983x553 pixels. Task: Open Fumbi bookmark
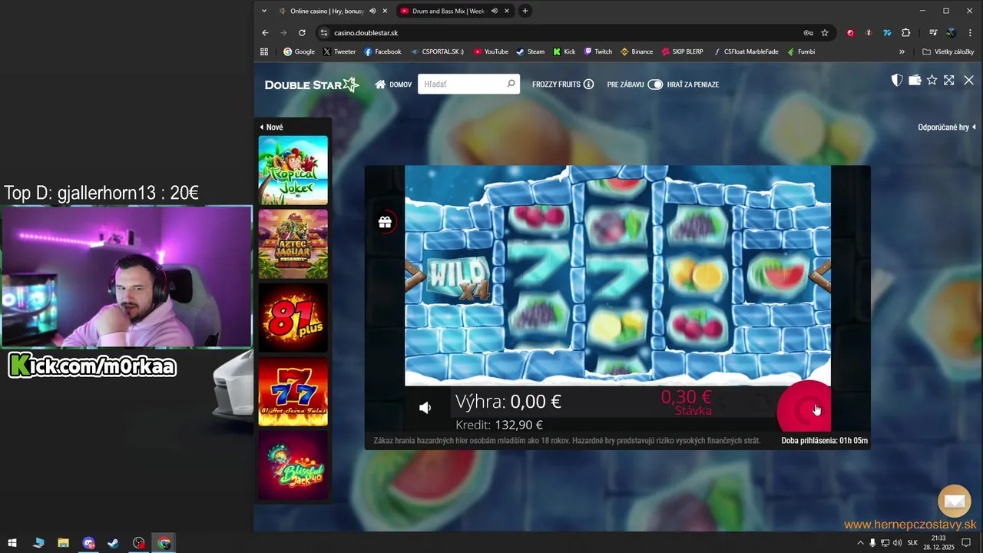(x=800, y=52)
